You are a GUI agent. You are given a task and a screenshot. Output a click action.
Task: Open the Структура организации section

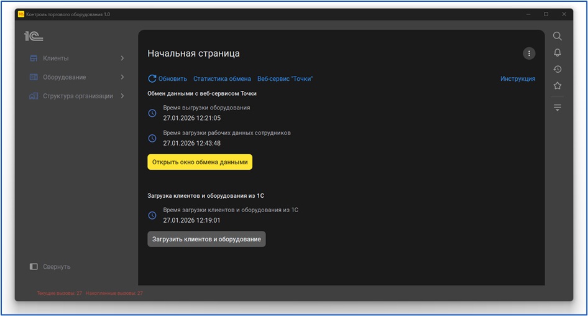[x=77, y=96]
